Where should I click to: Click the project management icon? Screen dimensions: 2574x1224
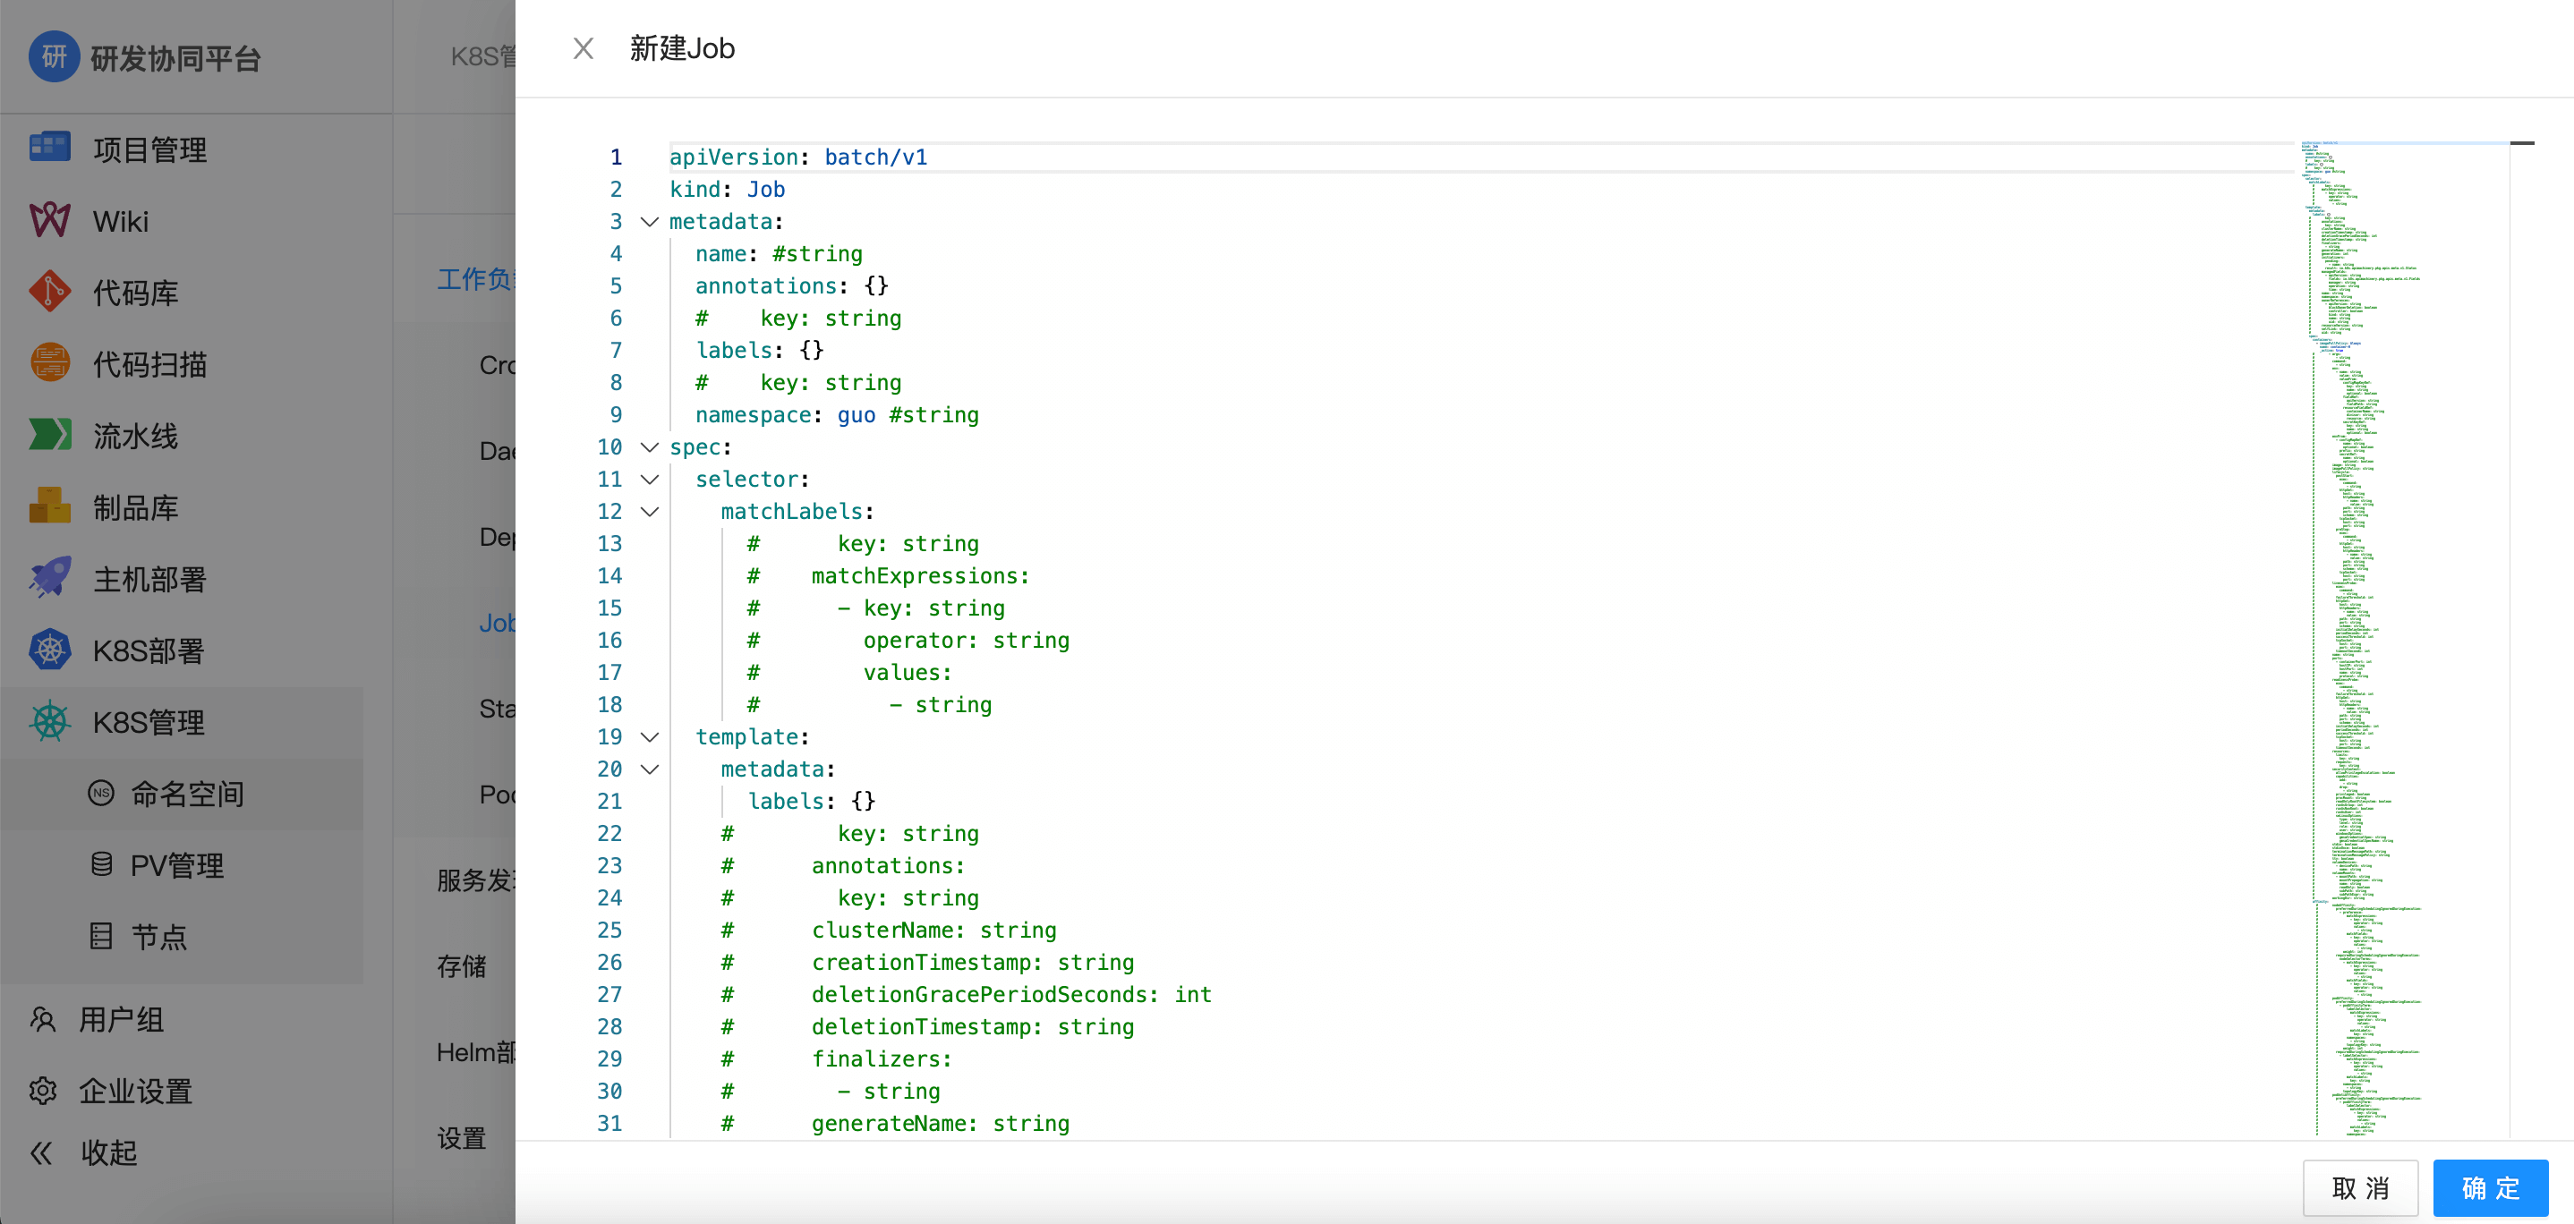[49, 148]
